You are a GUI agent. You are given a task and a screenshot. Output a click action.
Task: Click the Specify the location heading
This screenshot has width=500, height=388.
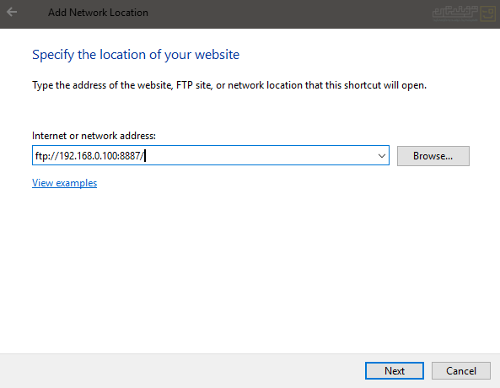click(x=136, y=55)
